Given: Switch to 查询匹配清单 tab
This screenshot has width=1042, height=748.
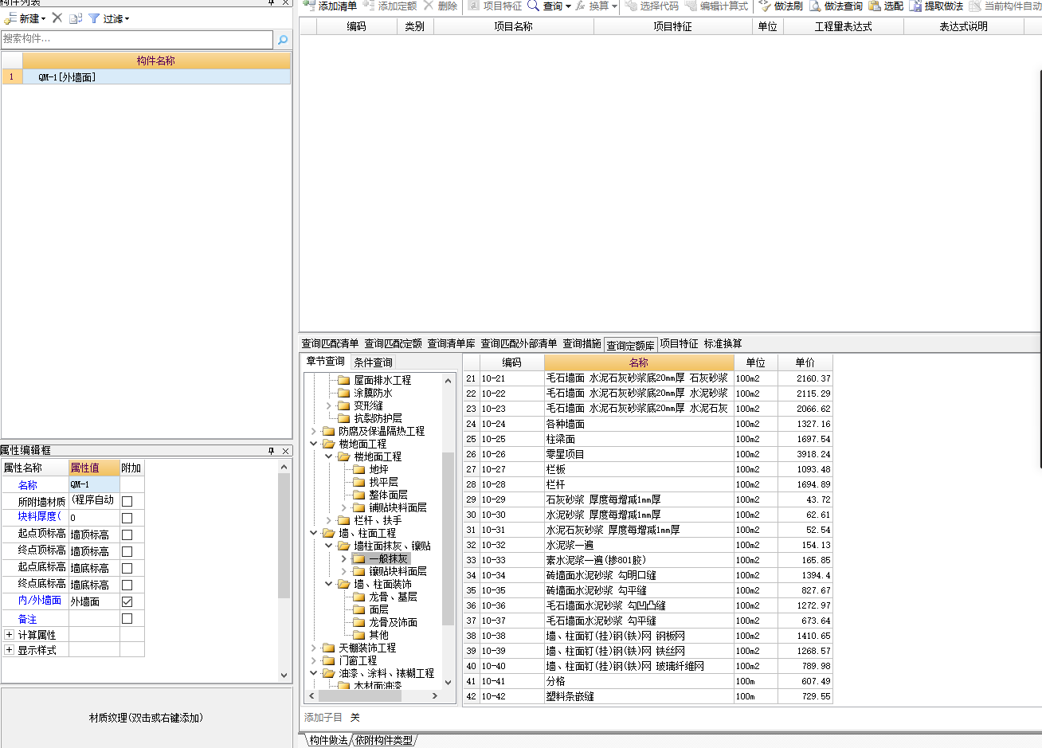Looking at the screenshot, I should click(330, 344).
